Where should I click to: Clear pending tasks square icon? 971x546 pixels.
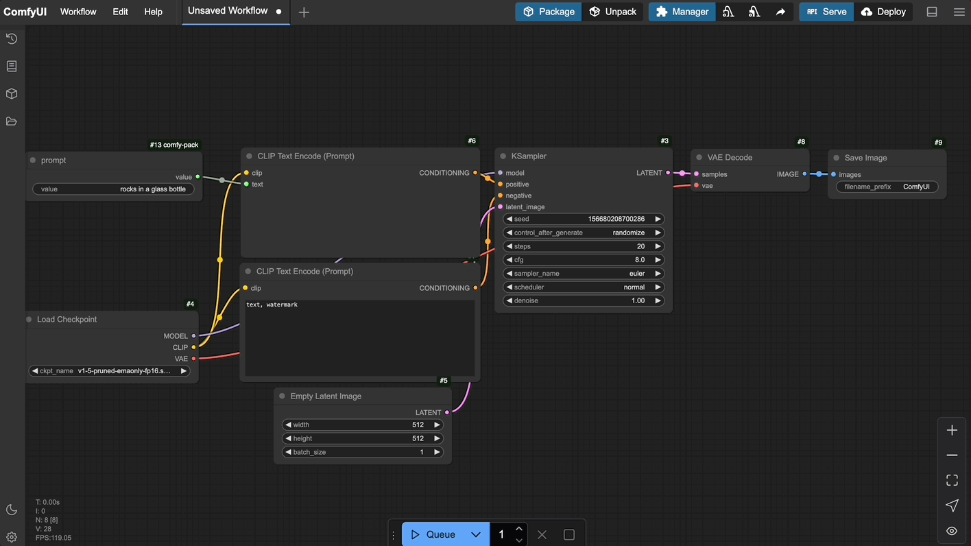(x=569, y=534)
